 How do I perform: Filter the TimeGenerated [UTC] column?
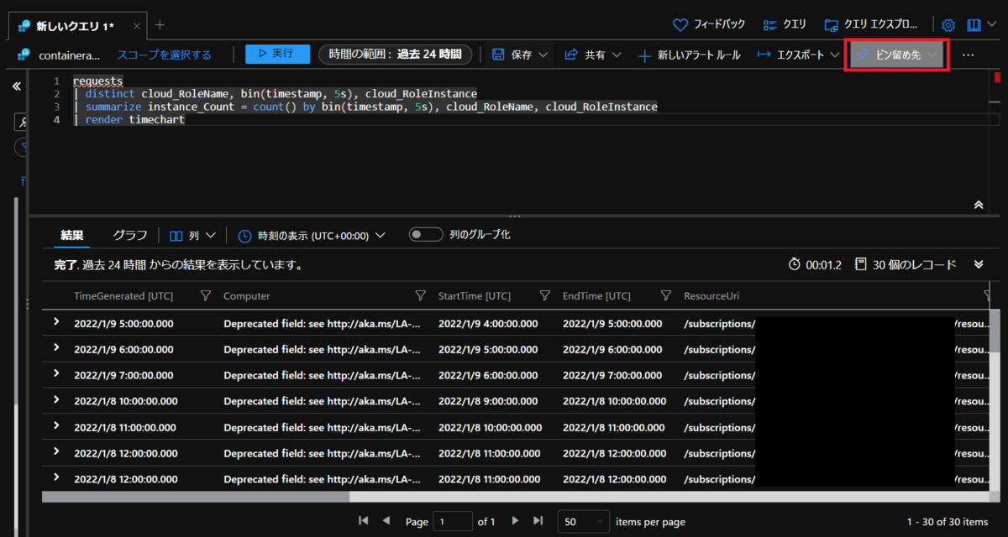coord(205,295)
